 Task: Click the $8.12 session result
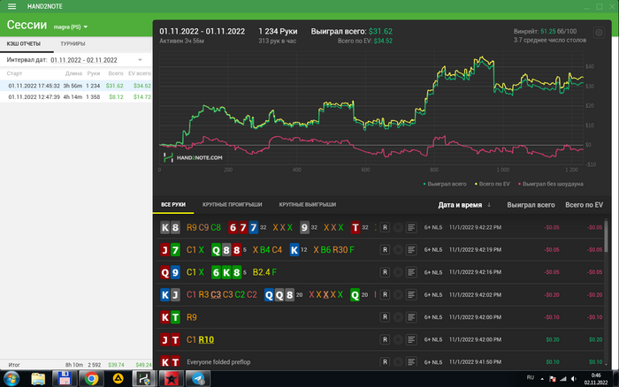[116, 96]
